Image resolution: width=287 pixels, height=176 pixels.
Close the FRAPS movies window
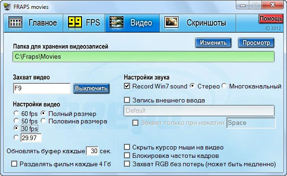(x=273, y=5)
